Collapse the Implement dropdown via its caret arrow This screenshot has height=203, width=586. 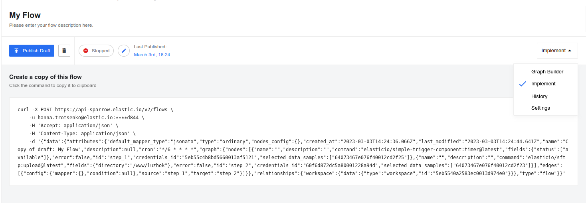click(570, 51)
